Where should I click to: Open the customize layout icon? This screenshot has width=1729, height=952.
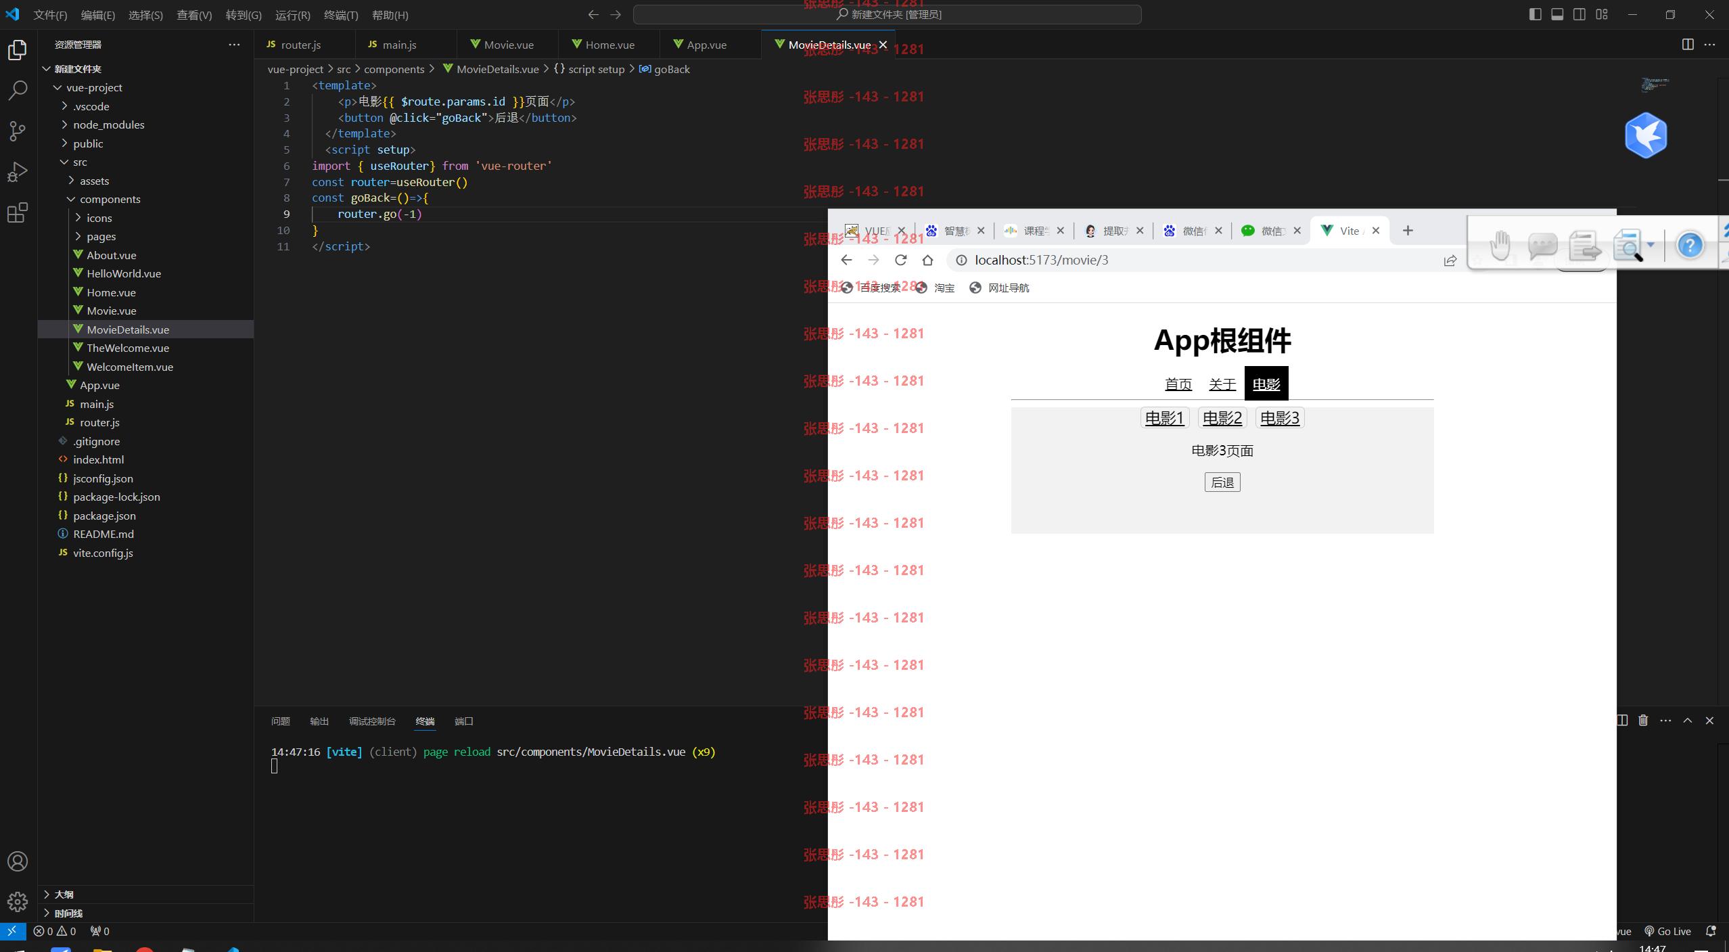1602,14
